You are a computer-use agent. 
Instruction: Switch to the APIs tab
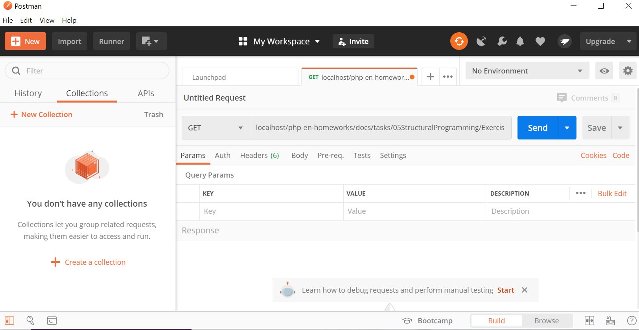tap(146, 93)
